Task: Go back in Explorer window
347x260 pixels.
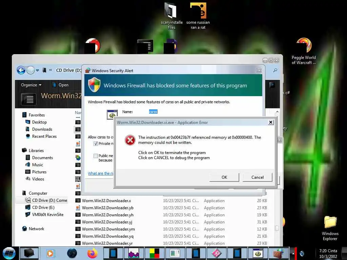Action: tap(21, 70)
